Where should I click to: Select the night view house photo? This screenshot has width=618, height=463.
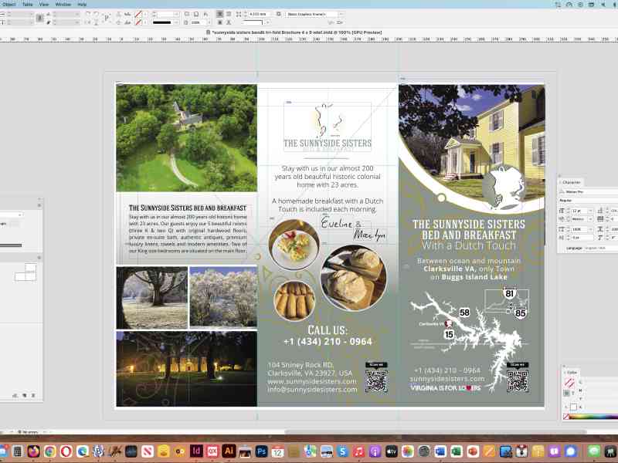186,369
